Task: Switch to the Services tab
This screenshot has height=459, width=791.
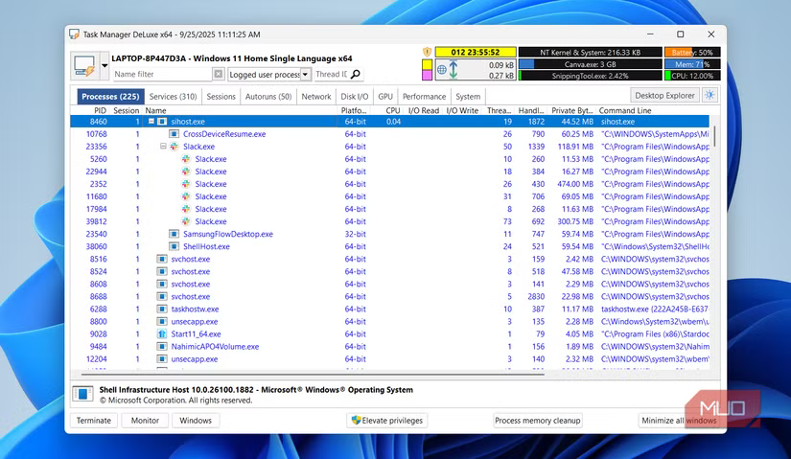Action: [174, 96]
